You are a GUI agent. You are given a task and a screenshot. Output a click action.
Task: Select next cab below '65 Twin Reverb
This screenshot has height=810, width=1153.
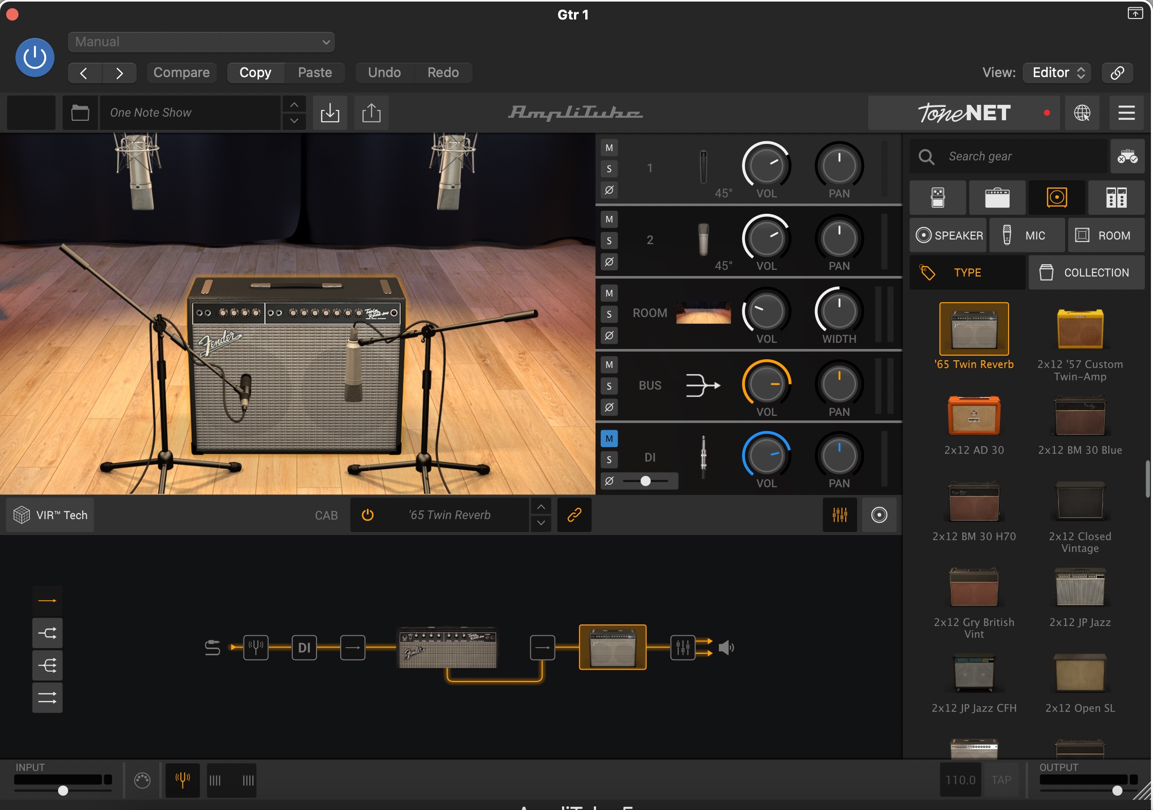click(541, 523)
